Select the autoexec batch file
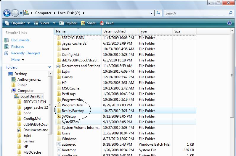Viewport: 236px width, 156px height. (x=69, y=144)
